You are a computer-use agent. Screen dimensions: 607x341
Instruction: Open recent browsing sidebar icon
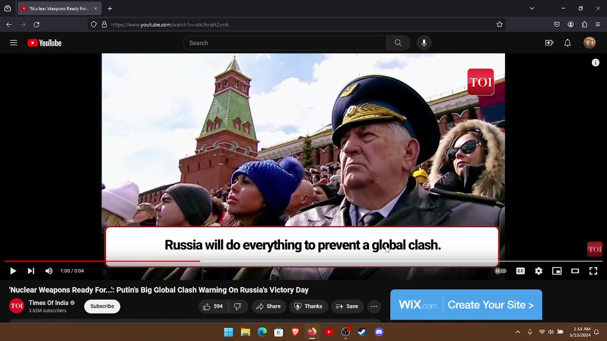pyautogui.click(x=8, y=9)
